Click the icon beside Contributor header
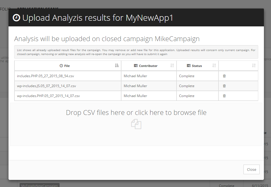Image resolution: width=271 pixels, height=187 pixels. [x=136, y=66]
